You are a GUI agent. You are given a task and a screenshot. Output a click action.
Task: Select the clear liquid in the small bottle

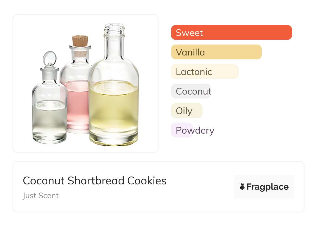49,117
